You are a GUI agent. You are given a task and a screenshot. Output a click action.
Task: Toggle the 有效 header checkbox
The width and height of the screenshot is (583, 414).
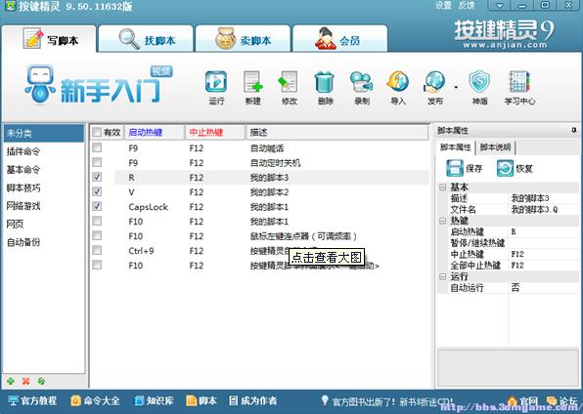(97, 132)
